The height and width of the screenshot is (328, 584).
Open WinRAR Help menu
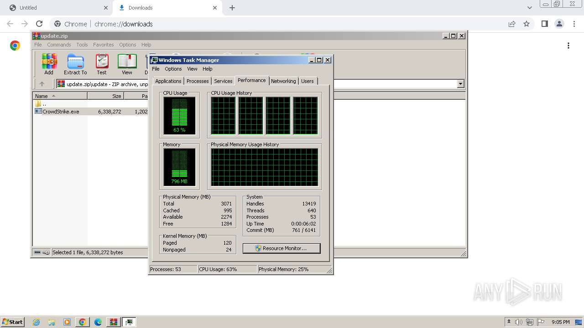coord(146,45)
